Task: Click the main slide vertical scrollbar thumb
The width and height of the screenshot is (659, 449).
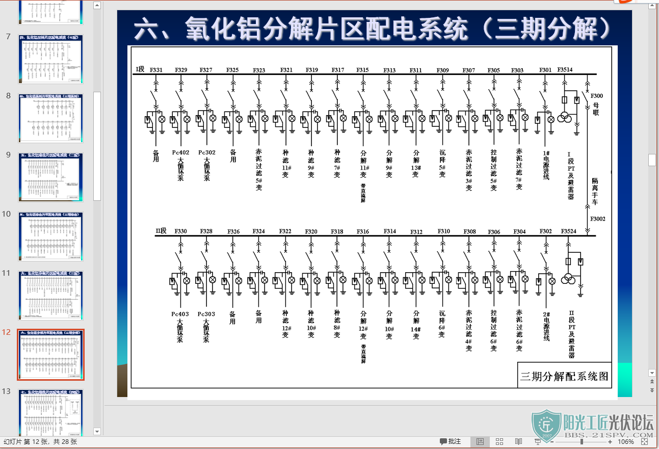Action: [x=652, y=160]
